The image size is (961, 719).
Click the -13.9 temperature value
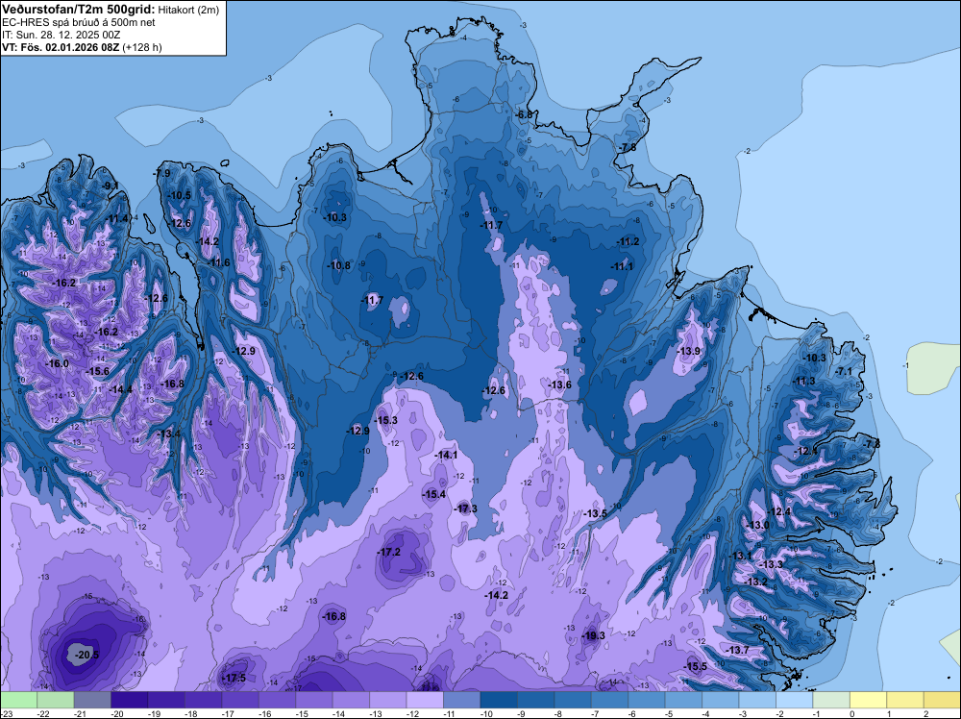click(689, 351)
